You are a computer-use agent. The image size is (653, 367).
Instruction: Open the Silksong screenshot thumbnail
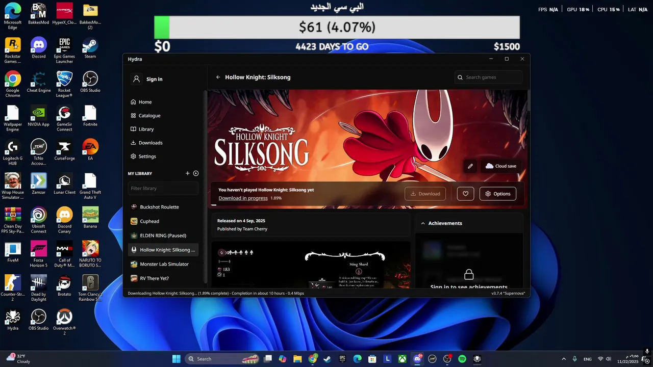[311, 265]
